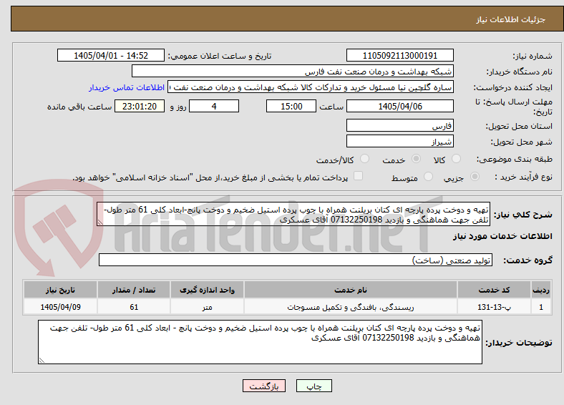Click the deadline date field 1405/04/06
Screen dimensions: 564x405
pyautogui.click(x=399, y=106)
